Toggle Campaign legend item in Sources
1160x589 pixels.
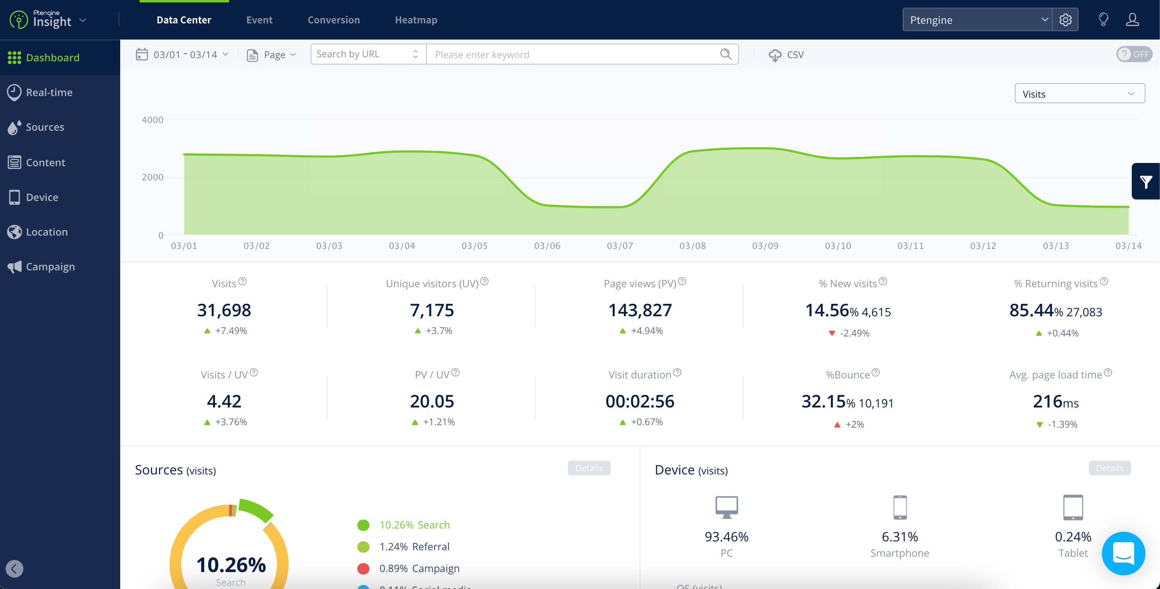[x=419, y=568]
